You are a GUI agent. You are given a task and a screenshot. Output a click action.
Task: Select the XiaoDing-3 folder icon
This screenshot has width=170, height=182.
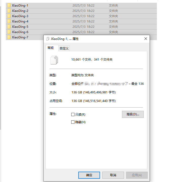pyautogui.click(x=9, y=16)
